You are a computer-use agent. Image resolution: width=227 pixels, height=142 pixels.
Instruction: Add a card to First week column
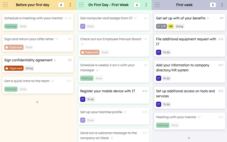pos(189,138)
